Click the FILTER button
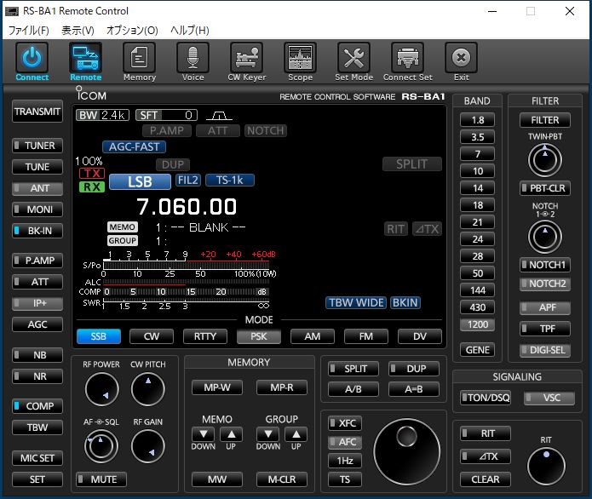Screen dimensions: 592x499 click(545, 120)
